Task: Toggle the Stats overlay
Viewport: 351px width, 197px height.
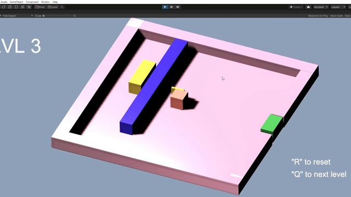Action: click(x=348, y=16)
